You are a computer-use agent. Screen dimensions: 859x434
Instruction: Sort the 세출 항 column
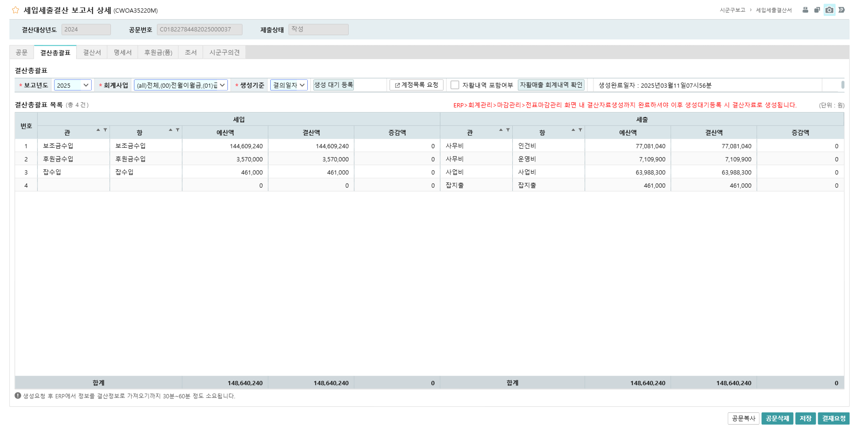[573, 130]
